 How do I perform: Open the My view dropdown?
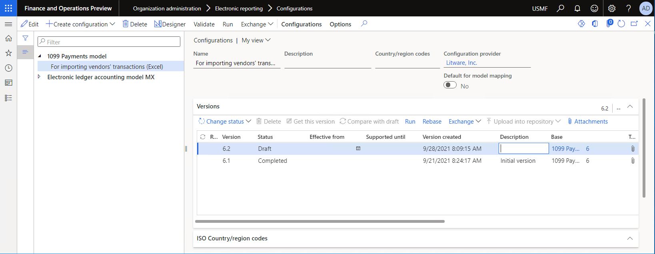tap(256, 40)
